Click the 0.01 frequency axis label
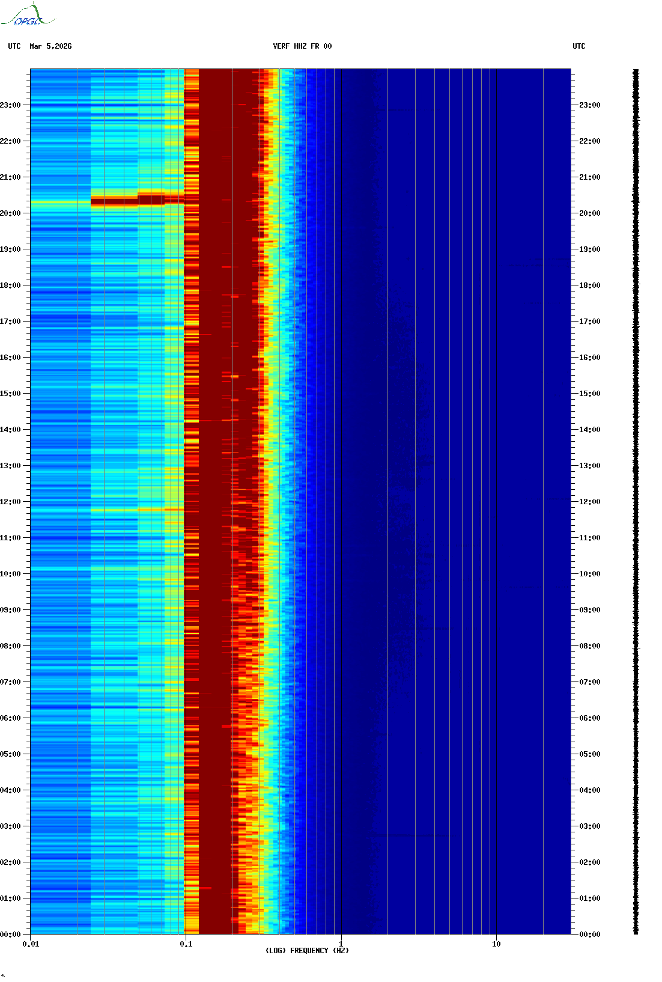This screenshot has height=982, width=662. (x=31, y=944)
